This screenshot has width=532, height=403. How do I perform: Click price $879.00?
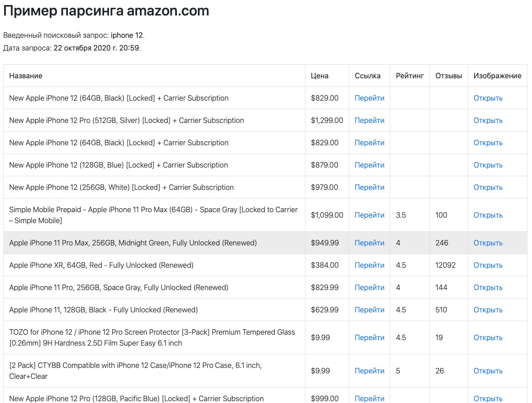pos(325,165)
